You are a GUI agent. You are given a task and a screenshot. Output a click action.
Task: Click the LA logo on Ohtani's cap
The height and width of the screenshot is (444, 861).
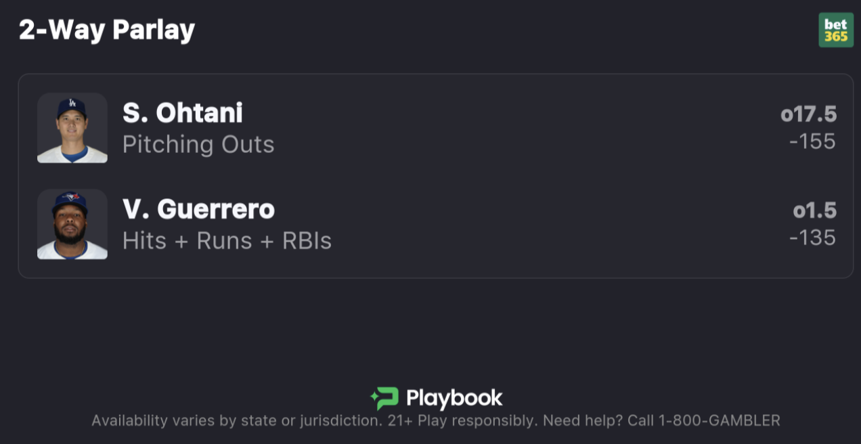(x=72, y=104)
